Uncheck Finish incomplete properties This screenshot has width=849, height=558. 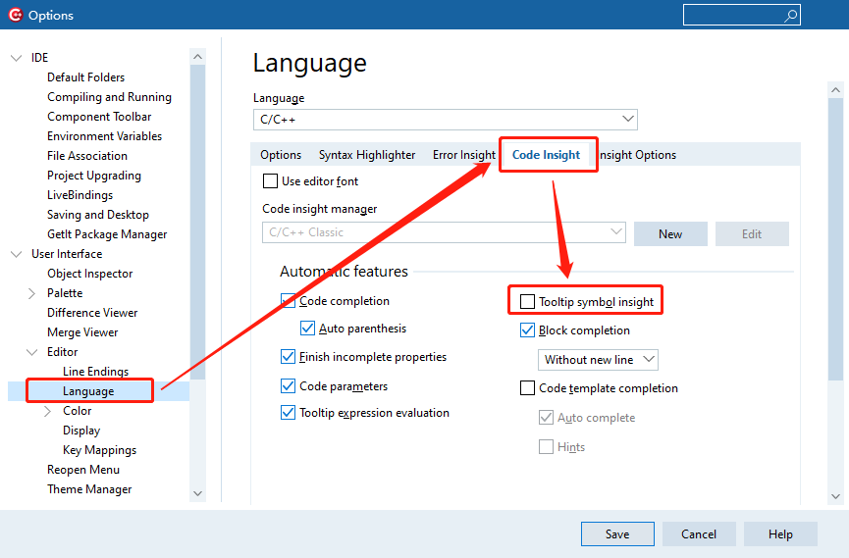pyautogui.click(x=288, y=357)
